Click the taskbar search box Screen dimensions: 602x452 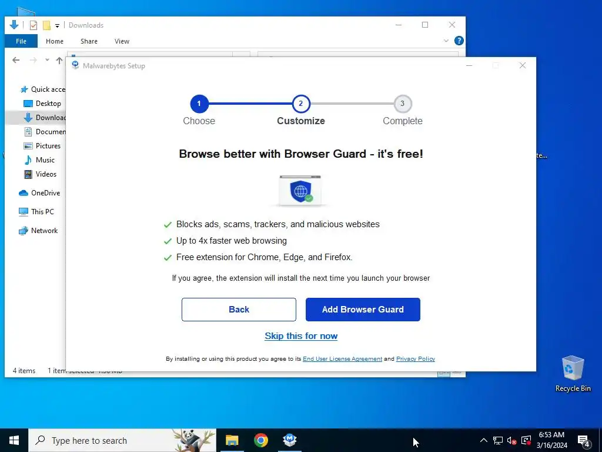pos(122,440)
